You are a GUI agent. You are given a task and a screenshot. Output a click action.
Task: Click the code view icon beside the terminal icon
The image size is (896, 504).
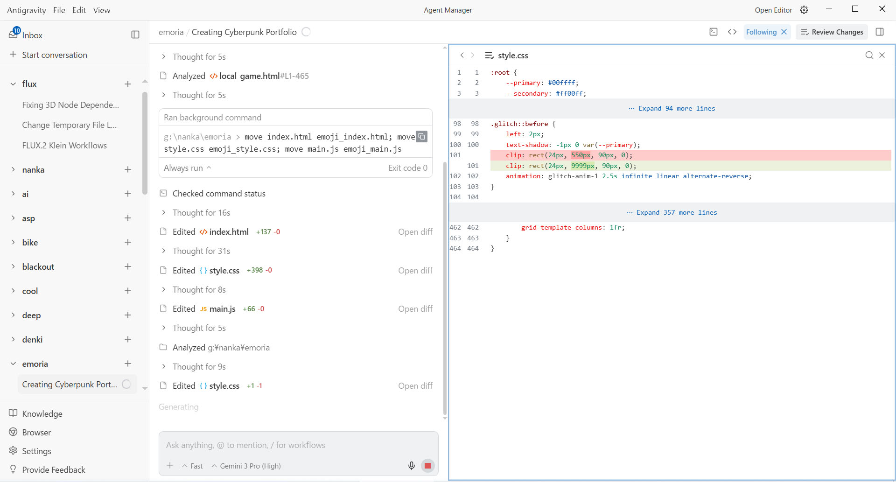pyautogui.click(x=732, y=32)
